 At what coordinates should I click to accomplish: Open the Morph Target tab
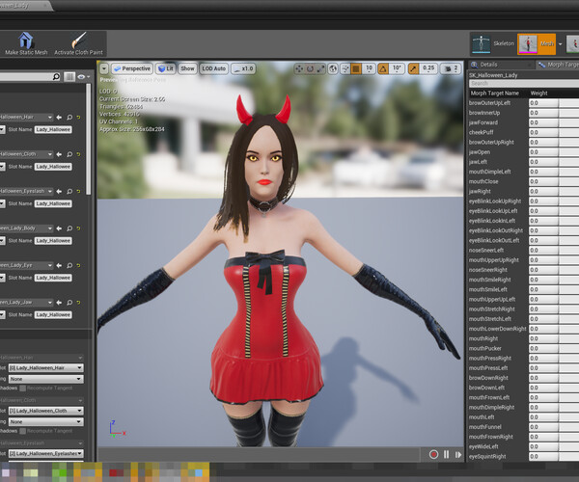pos(558,65)
